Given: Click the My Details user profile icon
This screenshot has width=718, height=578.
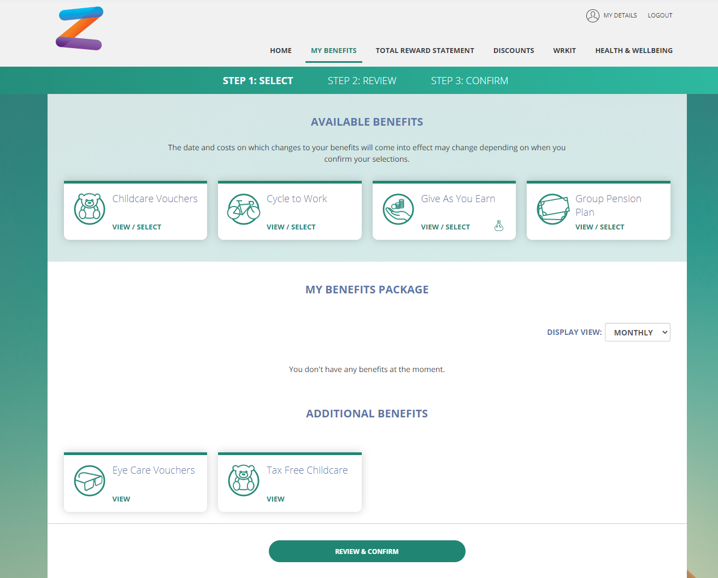Looking at the screenshot, I should point(593,16).
